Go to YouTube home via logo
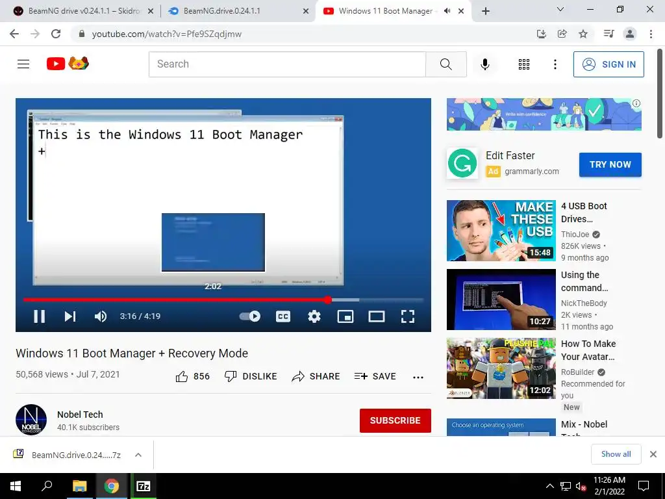This screenshot has width=665, height=499. coord(68,64)
